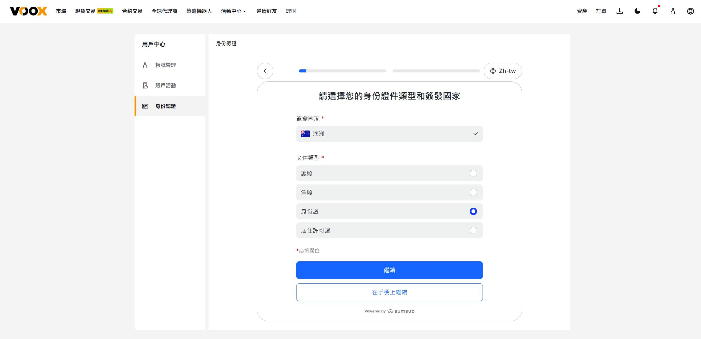Open 理財 in the navigation
Screen dimensions: 701x339
click(x=291, y=11)
